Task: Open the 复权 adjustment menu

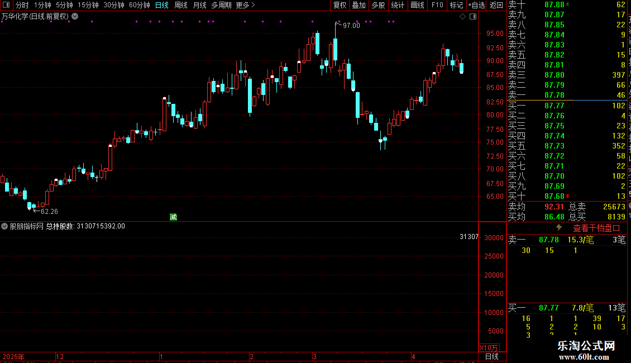Action: point(340,5)
